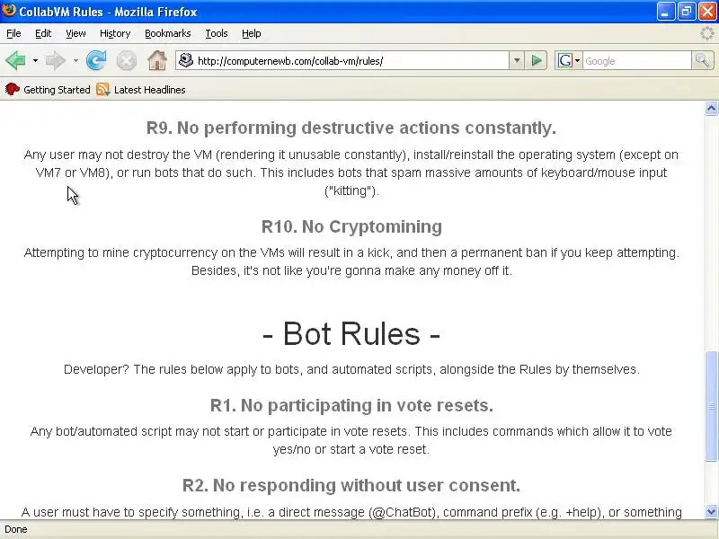Viewport: 719px width, 539px height.
Task: Click the Firefox logo in title bar
Action: pos(9,11)
